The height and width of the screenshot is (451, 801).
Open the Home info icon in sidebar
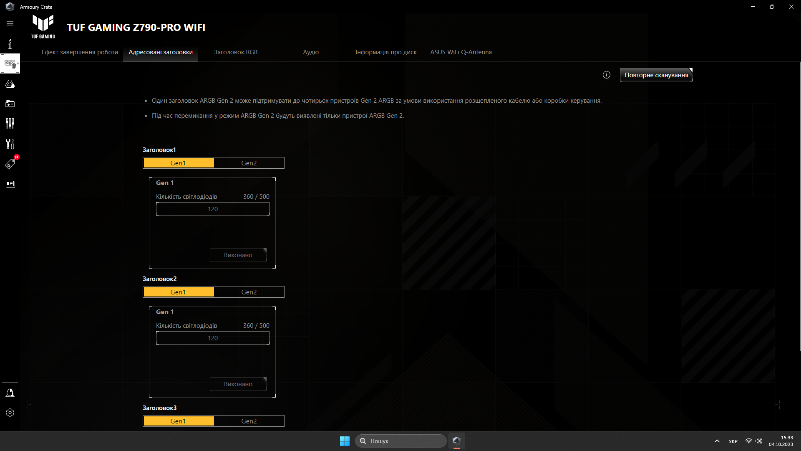coord(10,44)
